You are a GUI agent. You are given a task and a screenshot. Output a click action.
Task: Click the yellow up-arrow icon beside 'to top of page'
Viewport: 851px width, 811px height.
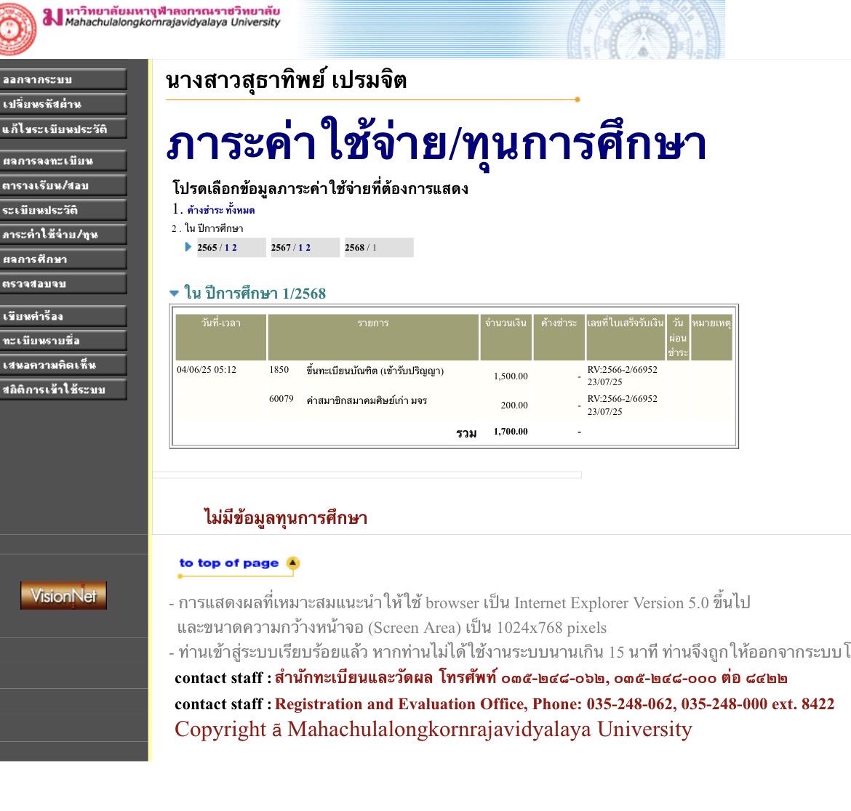pos(292,563)
